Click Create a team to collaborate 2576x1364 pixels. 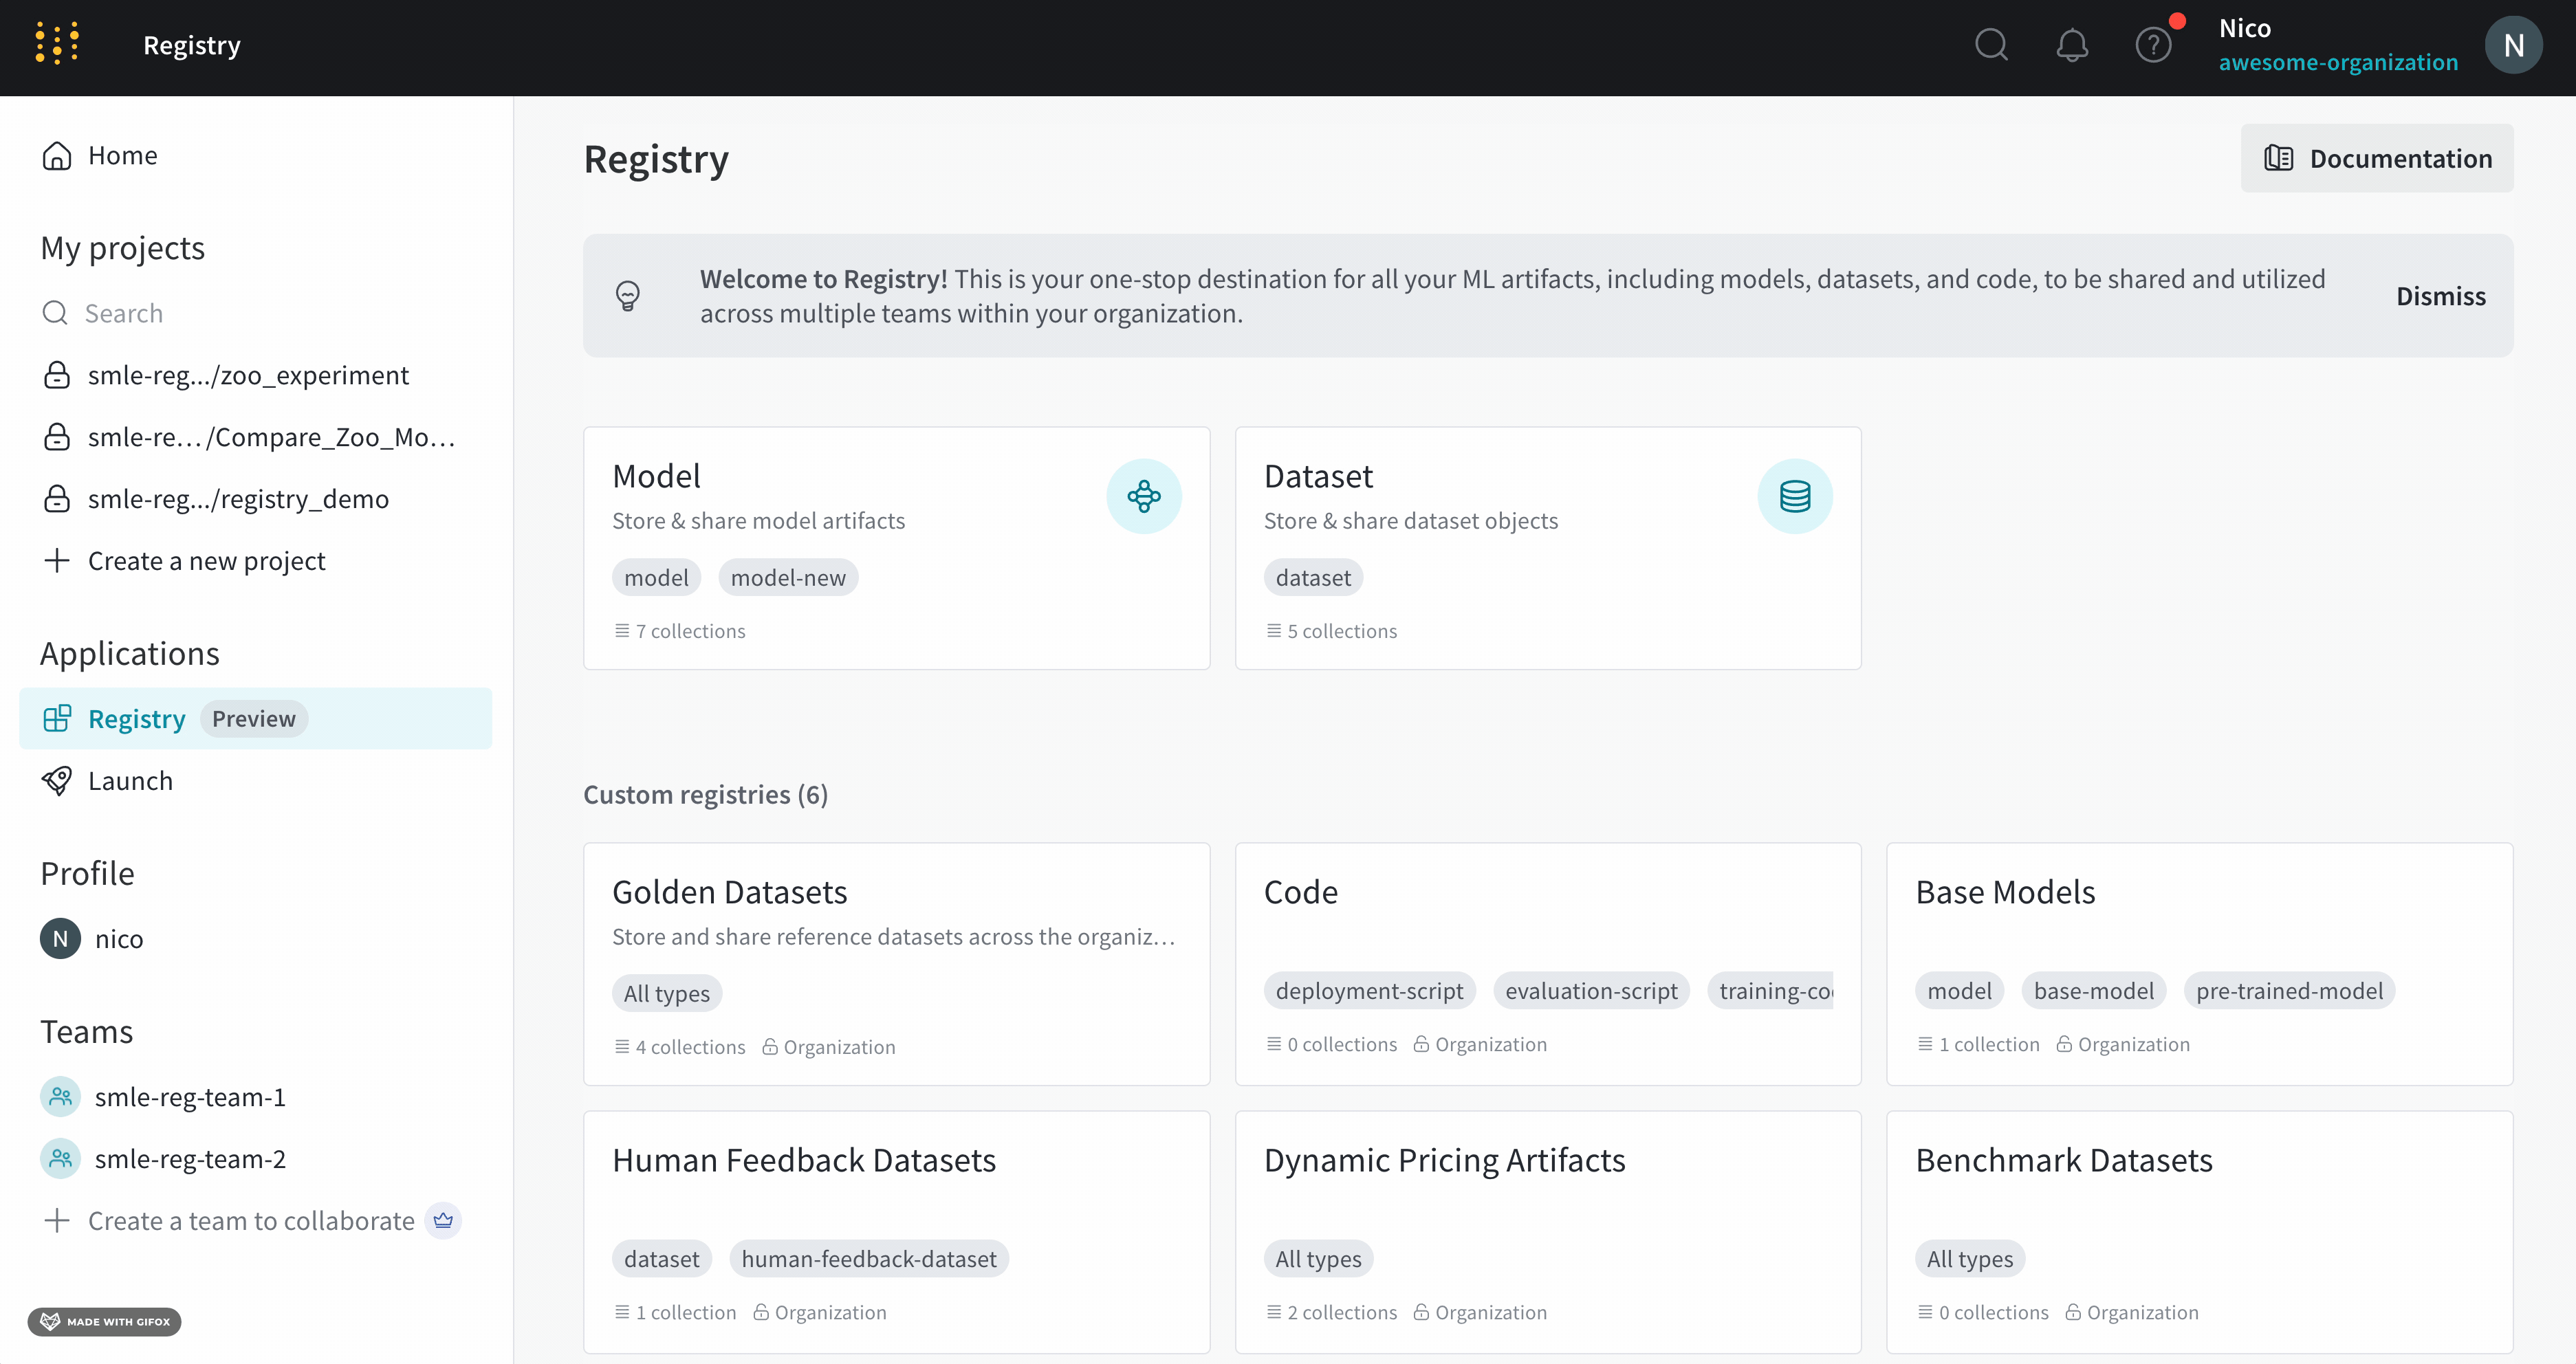pos(250,1220)
